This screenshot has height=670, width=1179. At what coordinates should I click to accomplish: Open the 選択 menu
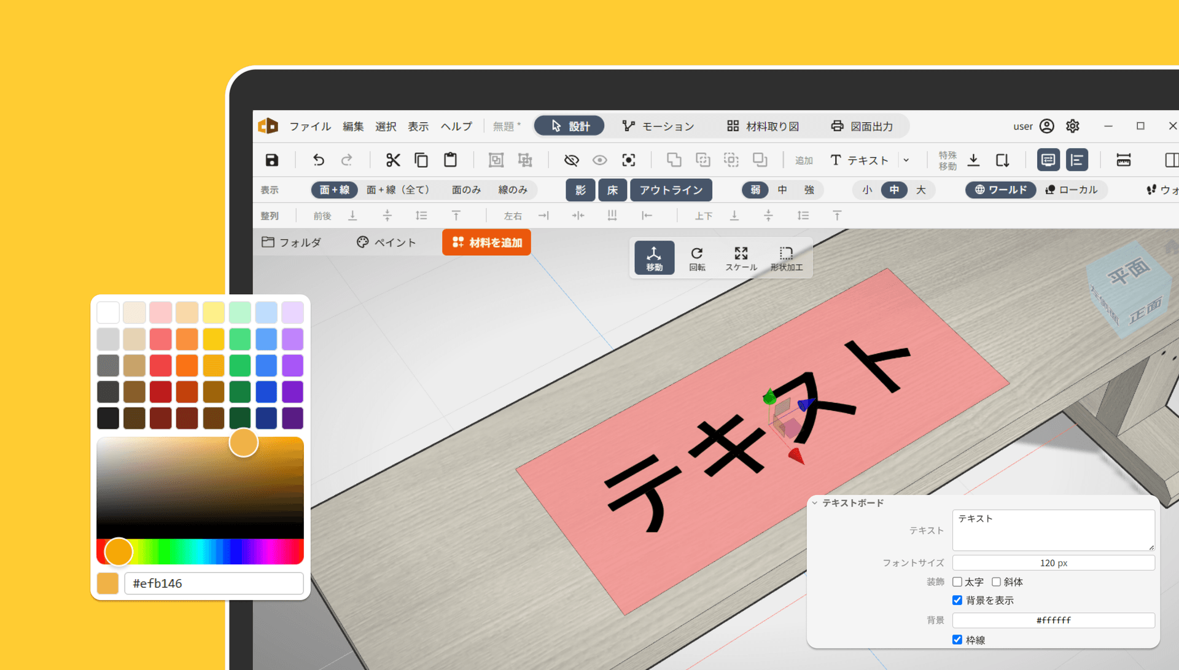(386, 127)
